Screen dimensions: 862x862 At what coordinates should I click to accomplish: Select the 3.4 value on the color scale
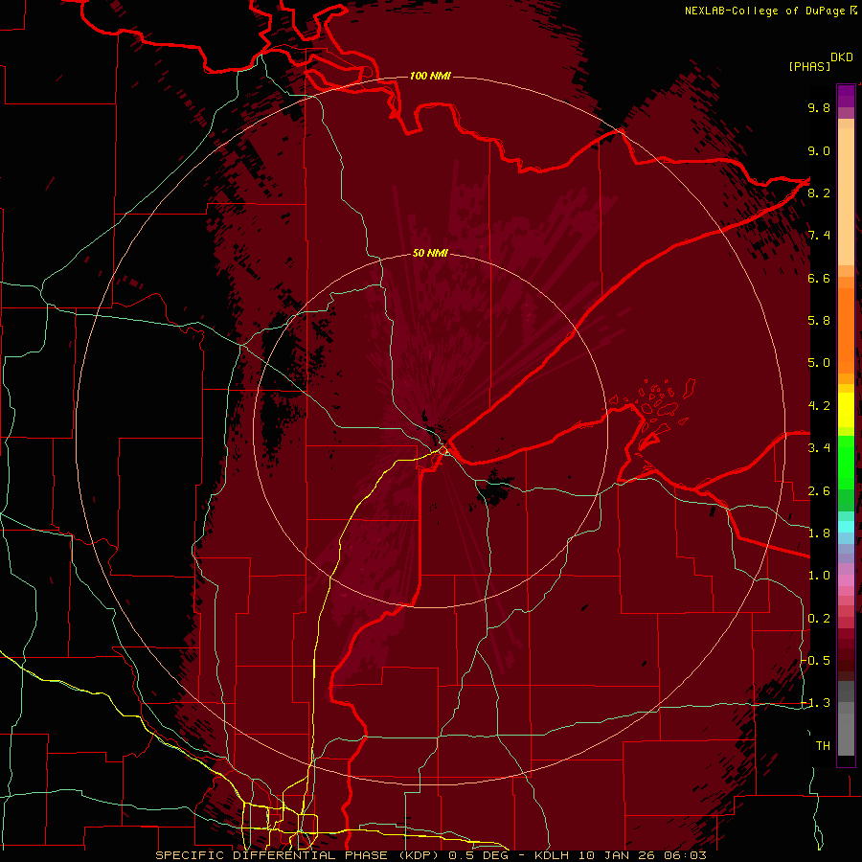pos(819,448)
